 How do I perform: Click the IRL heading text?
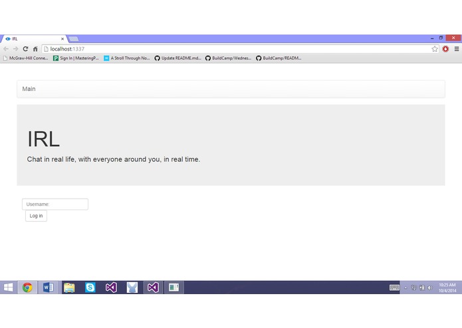pyautogui.click(x=44, y=139)
